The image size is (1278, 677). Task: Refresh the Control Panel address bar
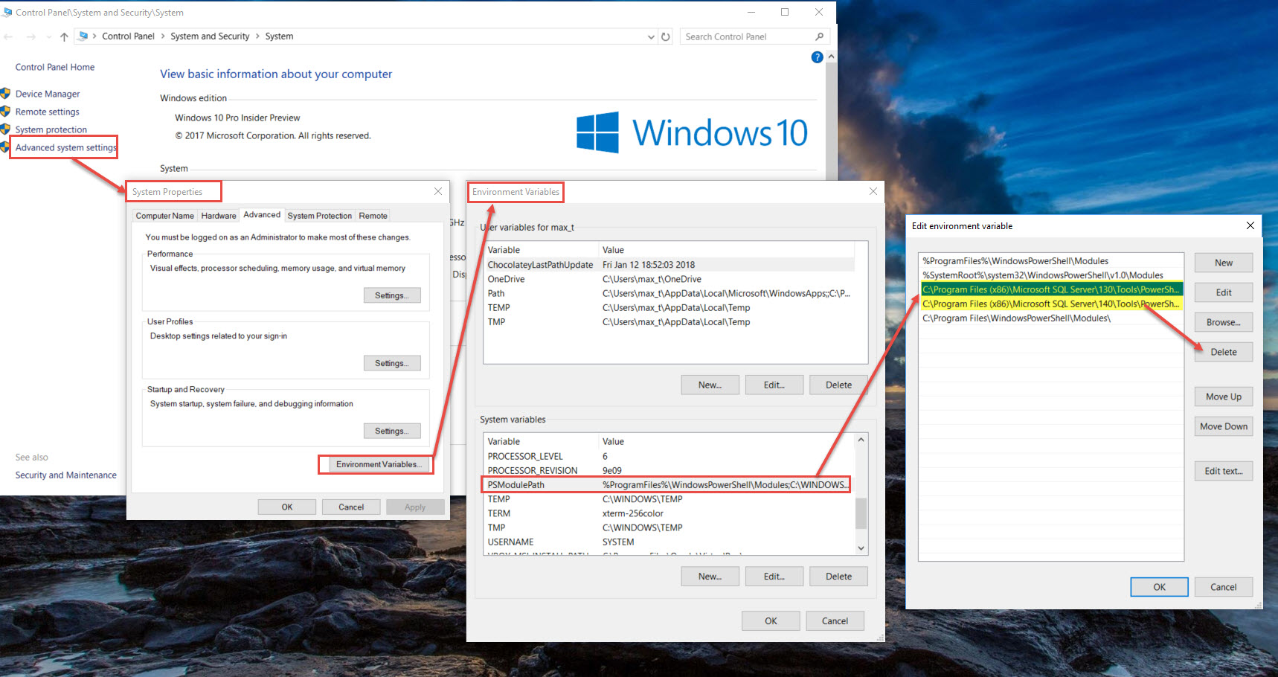666,36
